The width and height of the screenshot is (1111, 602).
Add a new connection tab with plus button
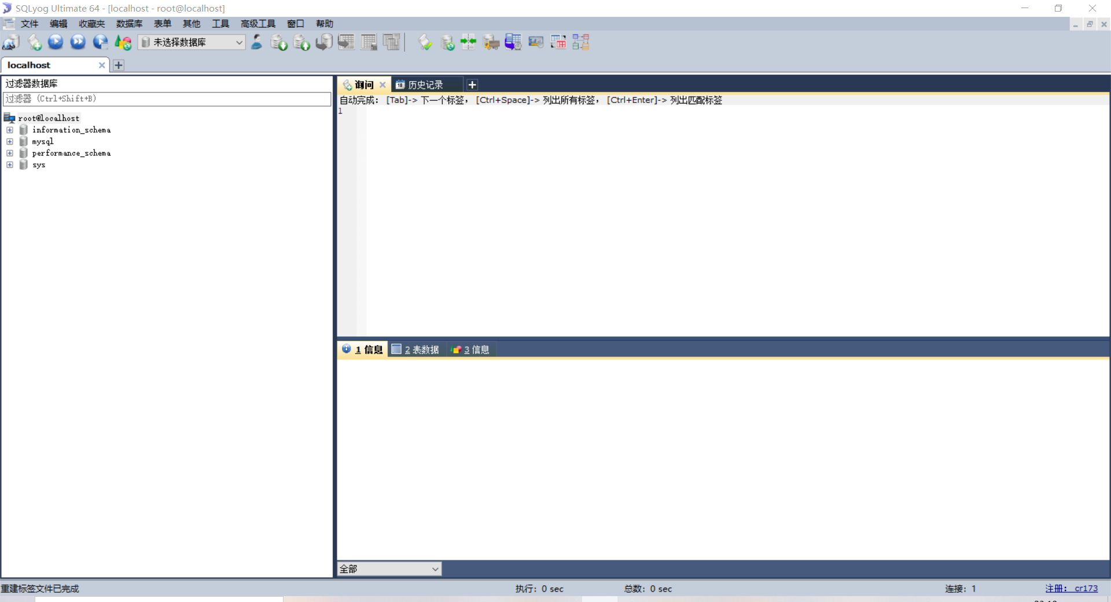tap(119, 65)
